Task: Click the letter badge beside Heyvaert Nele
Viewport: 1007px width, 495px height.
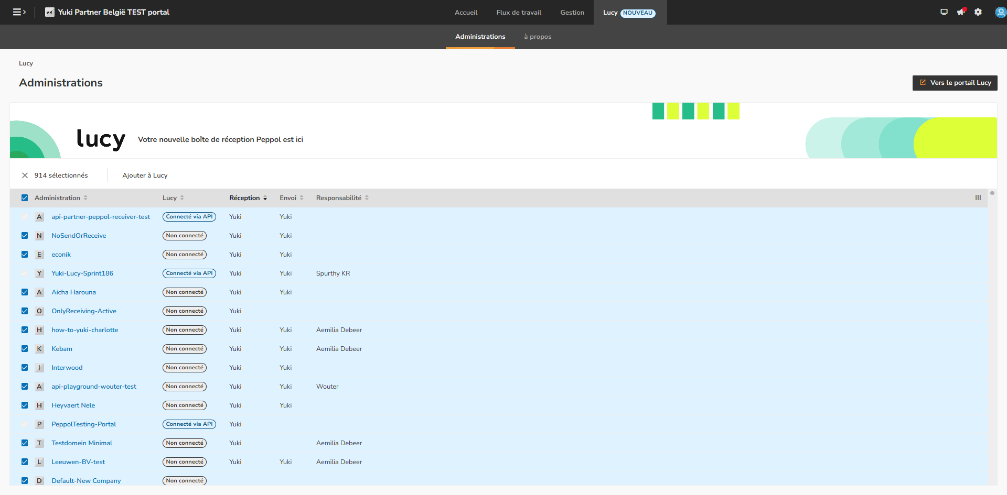Action: tap(39, 405)
